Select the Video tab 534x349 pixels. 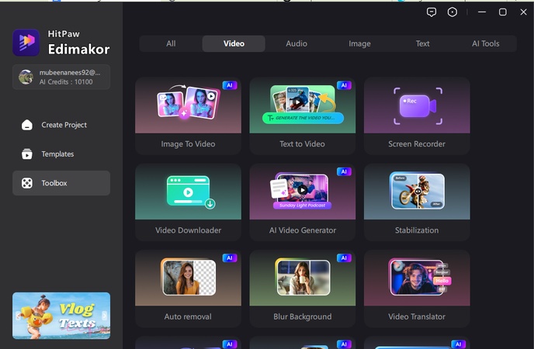(x=234, y=43)
